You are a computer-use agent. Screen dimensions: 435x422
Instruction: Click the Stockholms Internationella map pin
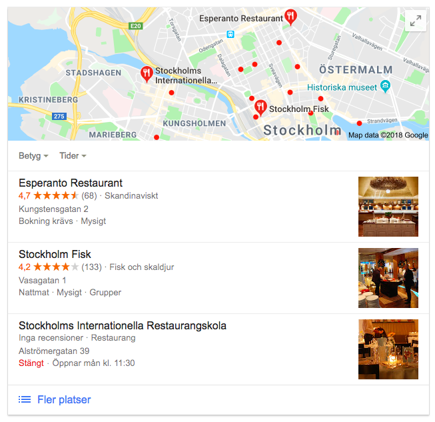147,74
